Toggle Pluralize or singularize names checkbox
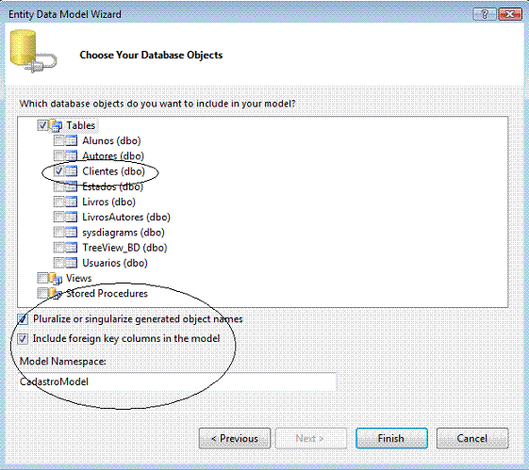 23,319
